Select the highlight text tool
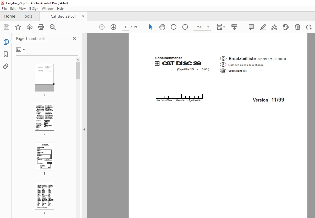 click(x=263, y=27)
